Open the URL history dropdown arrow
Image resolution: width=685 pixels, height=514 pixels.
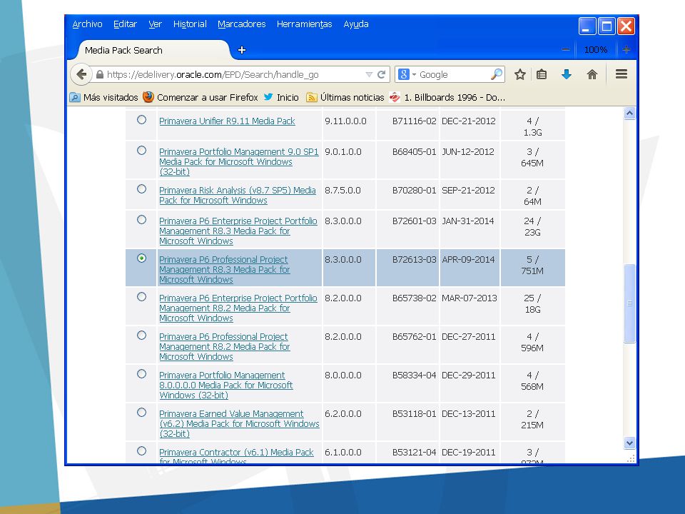point(369,75)
